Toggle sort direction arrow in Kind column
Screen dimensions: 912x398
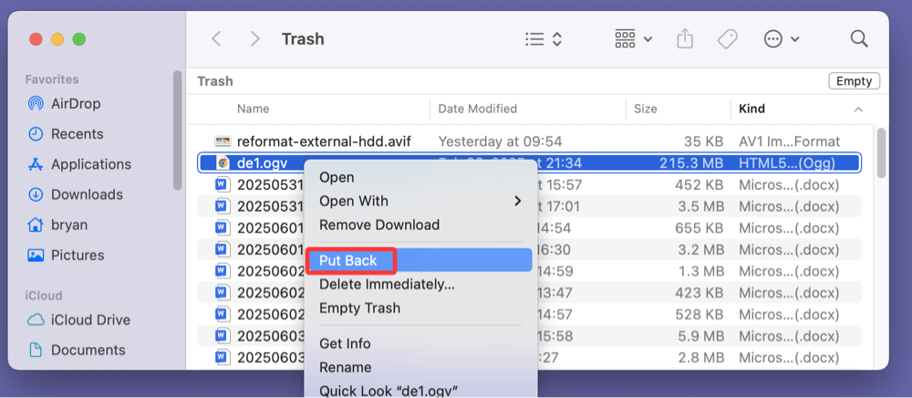point(858,110)
